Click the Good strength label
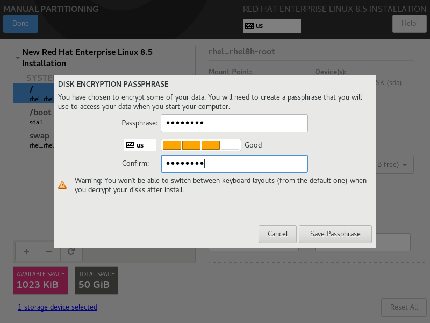Viewport: 430px width, 323px height. 253,145
